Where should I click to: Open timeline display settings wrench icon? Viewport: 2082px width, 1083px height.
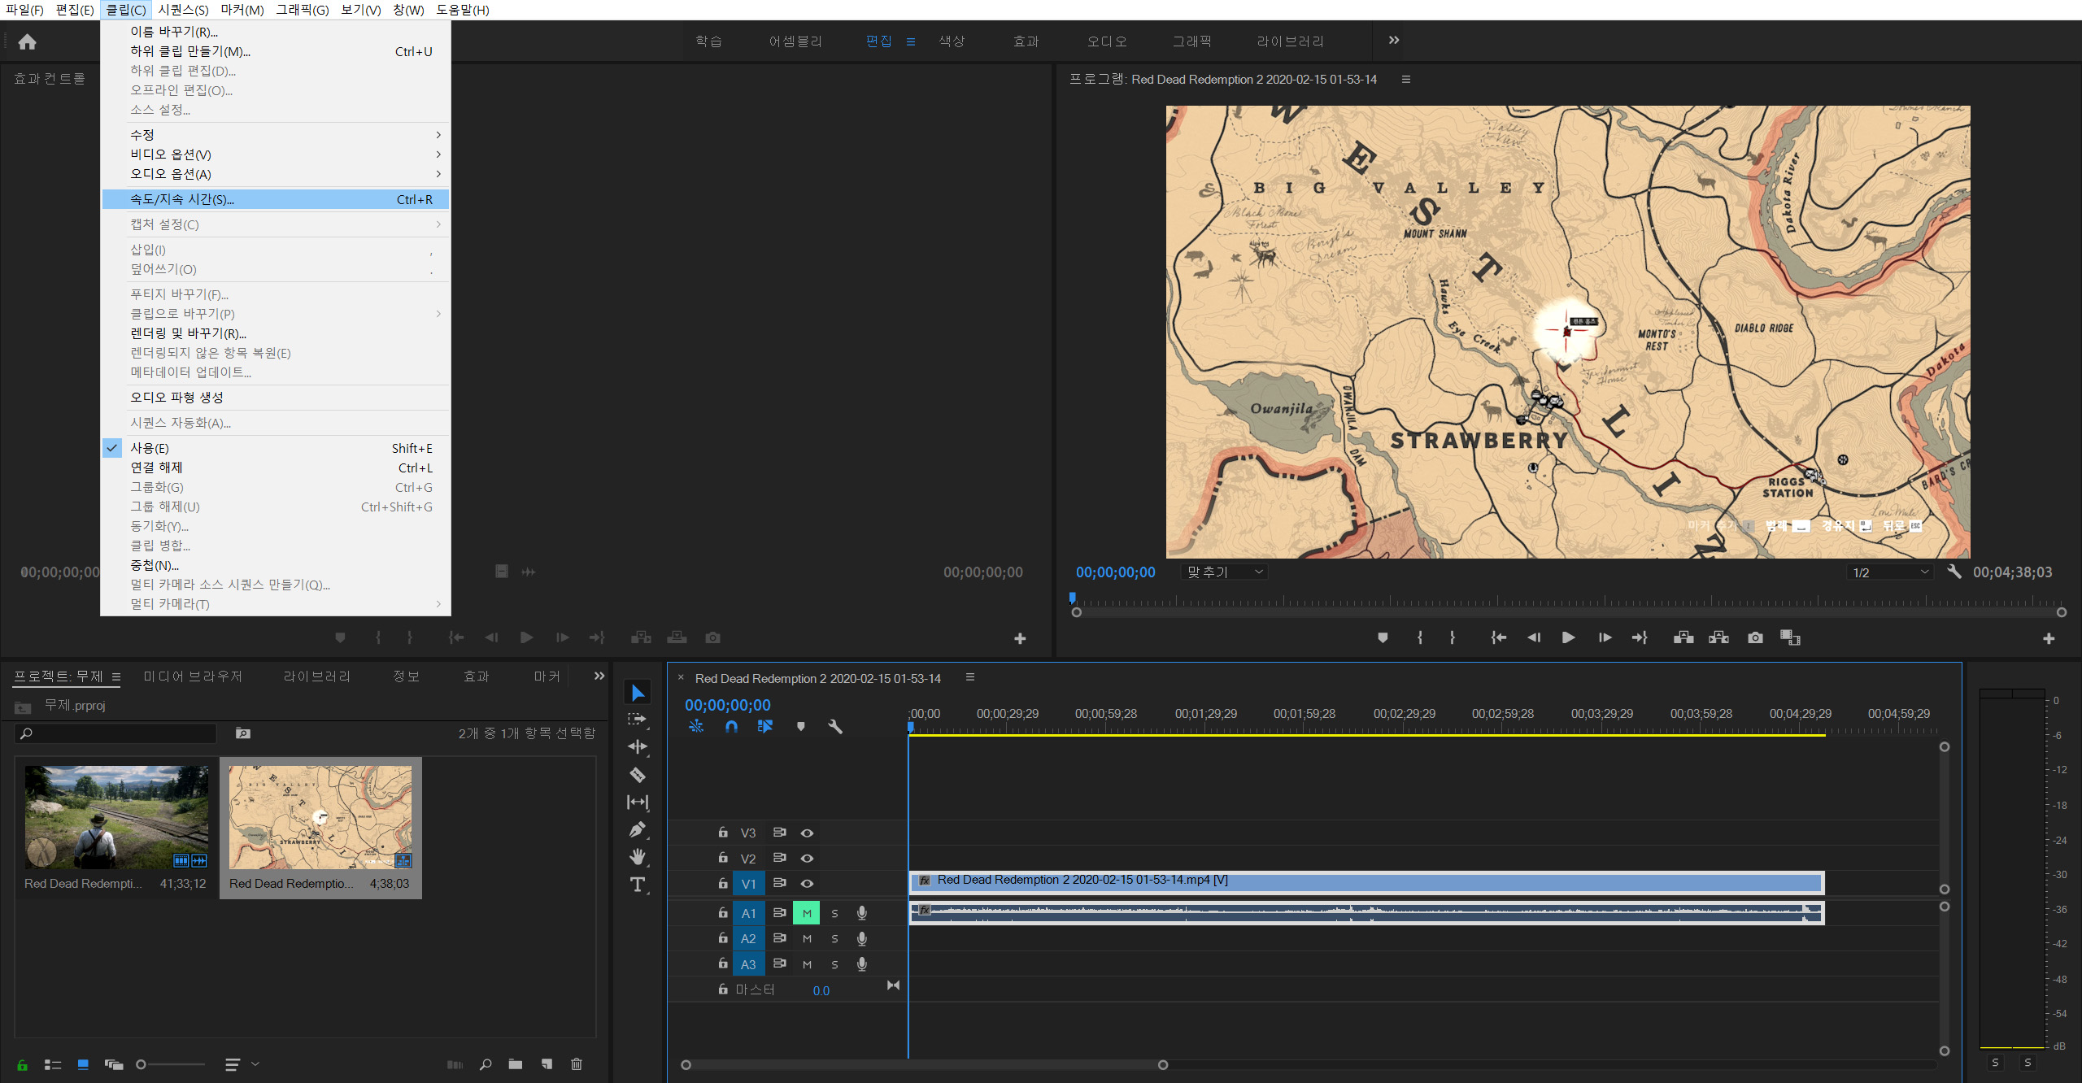coord(835,726)
